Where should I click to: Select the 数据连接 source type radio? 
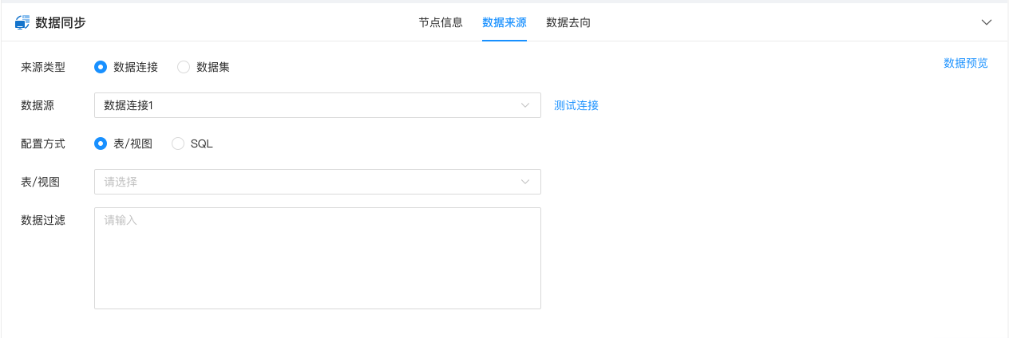point(101,67)
